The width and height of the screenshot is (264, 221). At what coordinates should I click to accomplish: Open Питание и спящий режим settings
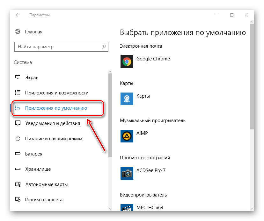click(54, 139)
